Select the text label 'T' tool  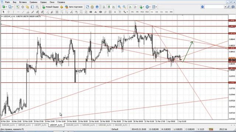coord(120,12)
